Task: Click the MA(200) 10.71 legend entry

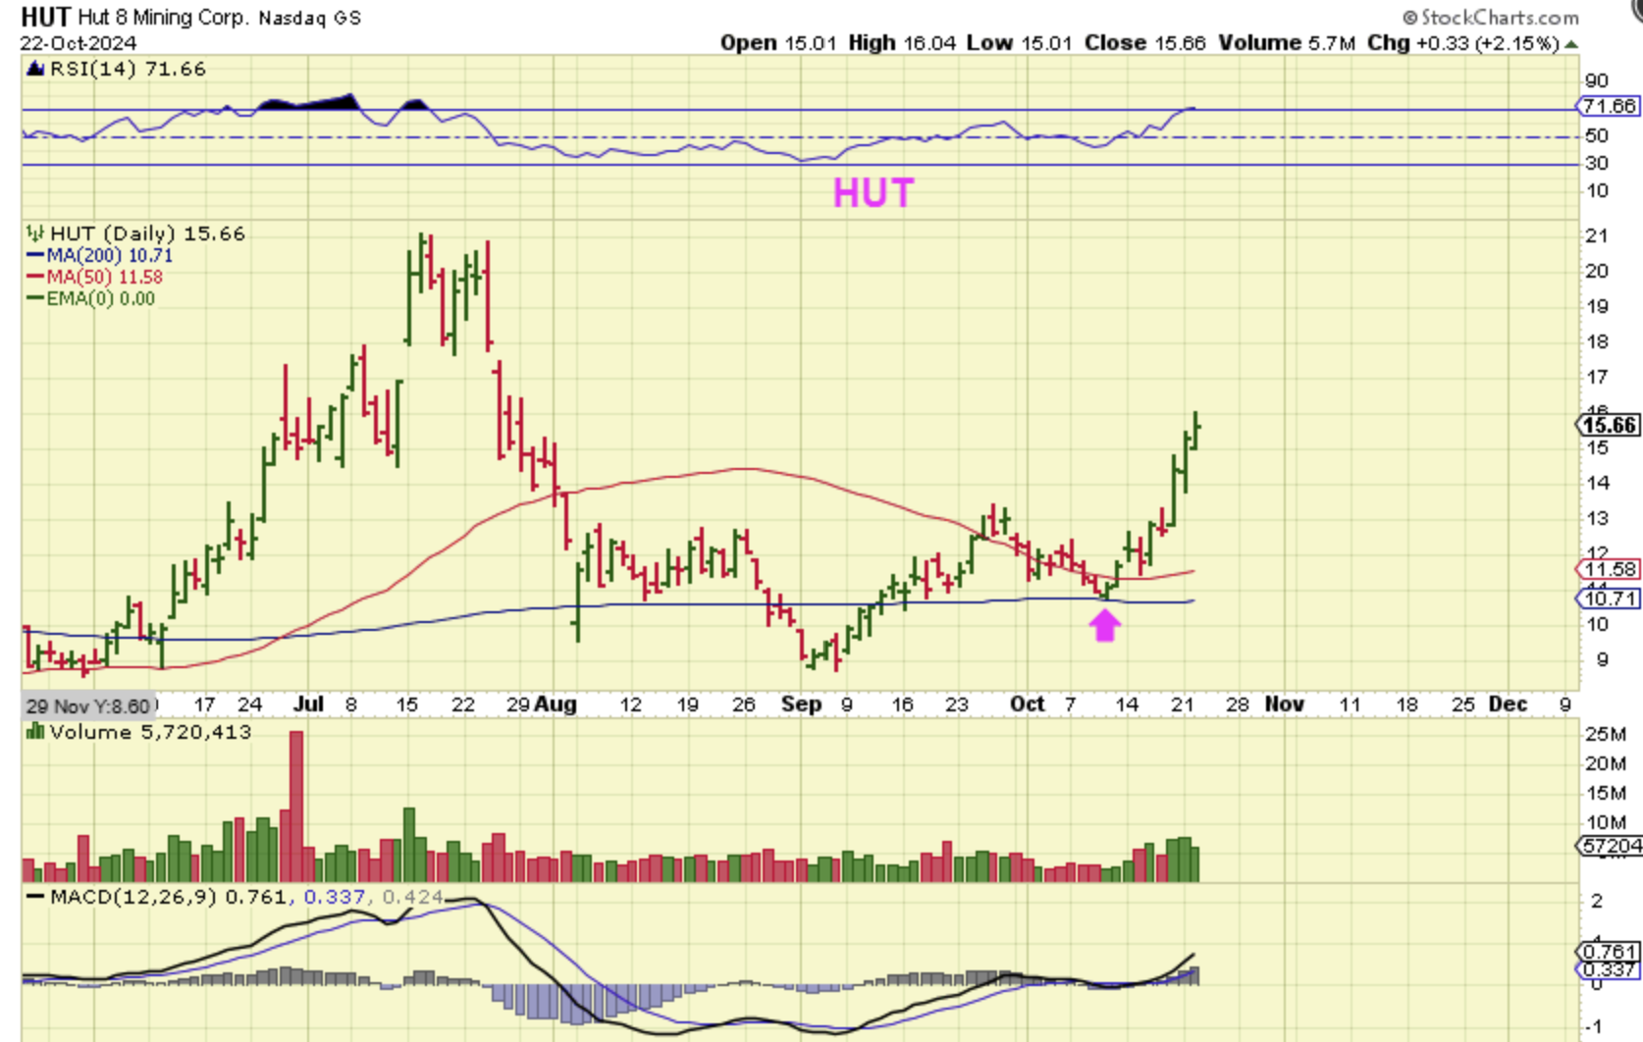Action: (x=110, y=255)
